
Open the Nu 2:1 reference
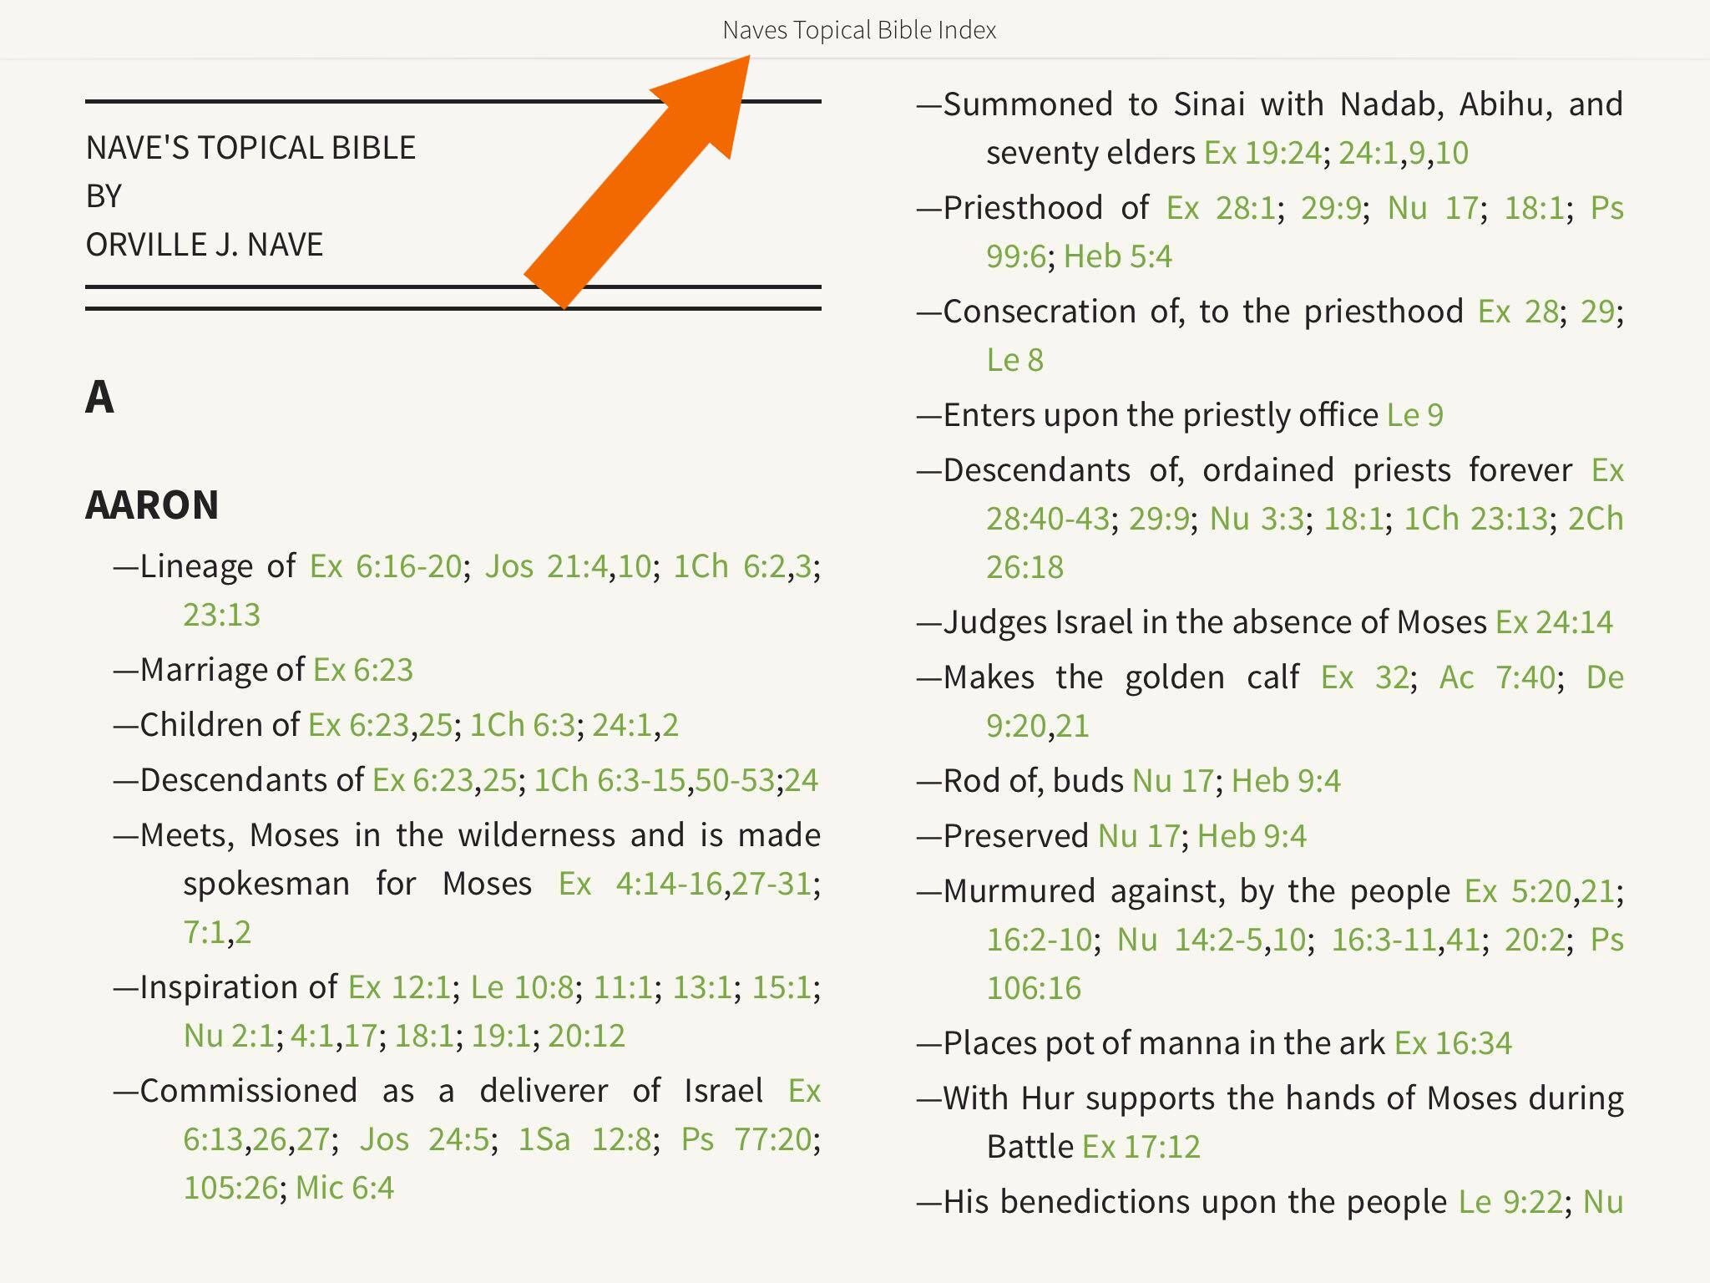229,1037
